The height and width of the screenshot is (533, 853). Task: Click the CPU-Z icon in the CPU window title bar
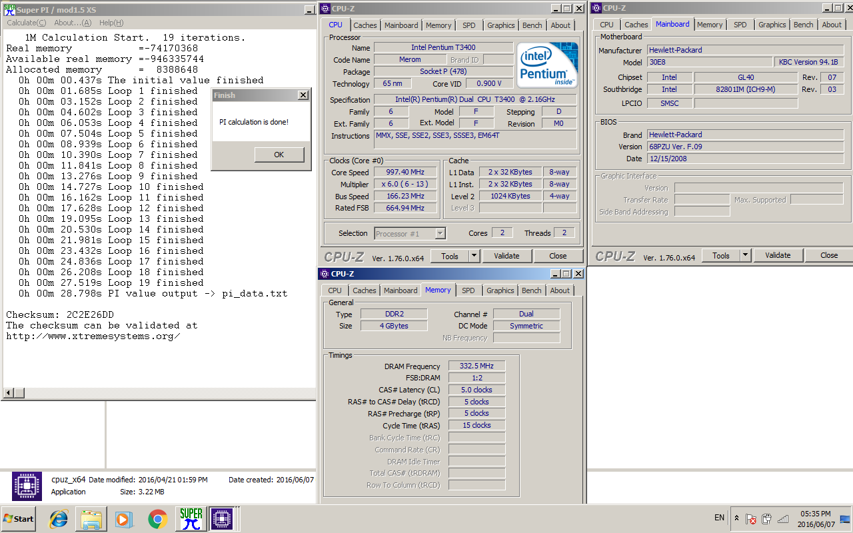pos(325,9)
